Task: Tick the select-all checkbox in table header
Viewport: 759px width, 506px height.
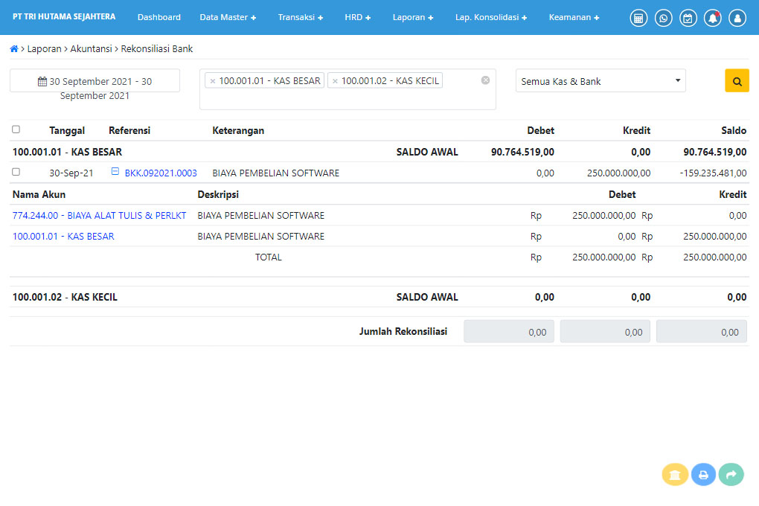Action: pos(16,129)
